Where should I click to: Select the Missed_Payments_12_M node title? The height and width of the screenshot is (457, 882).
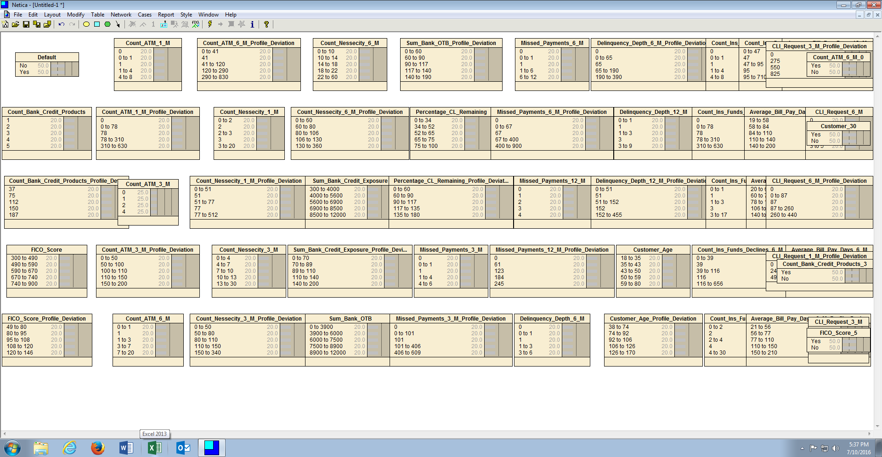pos(552,181)
